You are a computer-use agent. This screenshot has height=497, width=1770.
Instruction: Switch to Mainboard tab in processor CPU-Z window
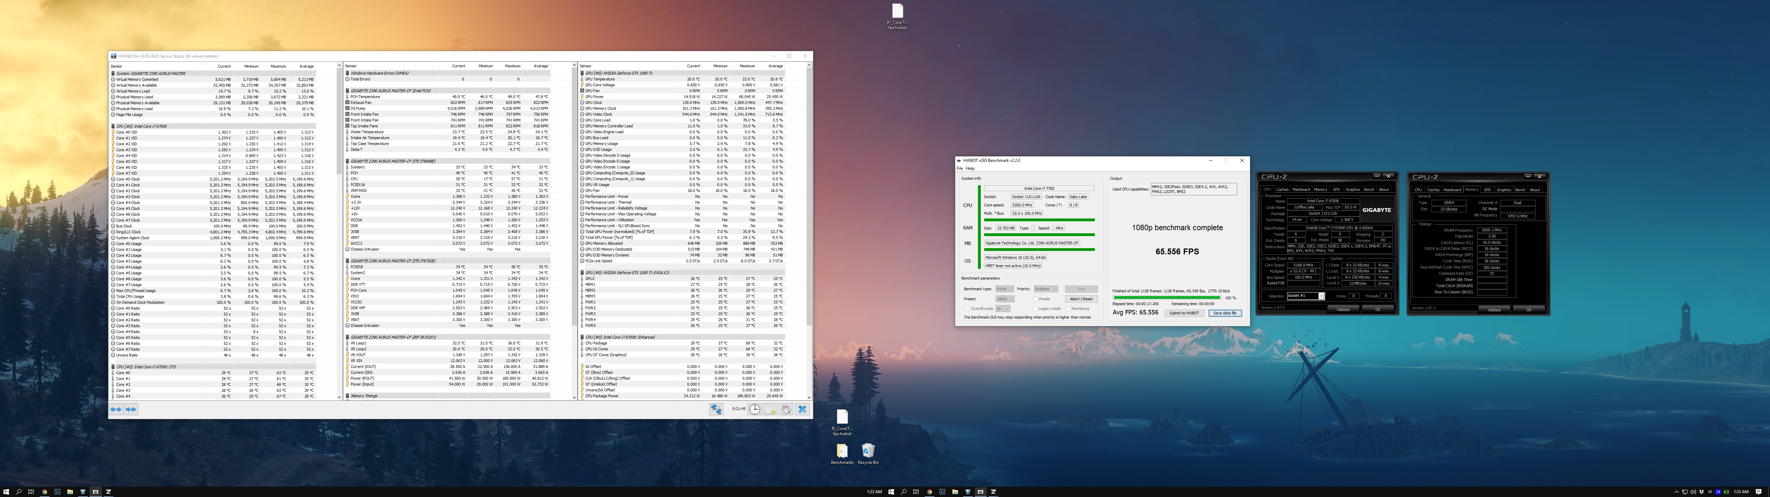pos(1301,189)
